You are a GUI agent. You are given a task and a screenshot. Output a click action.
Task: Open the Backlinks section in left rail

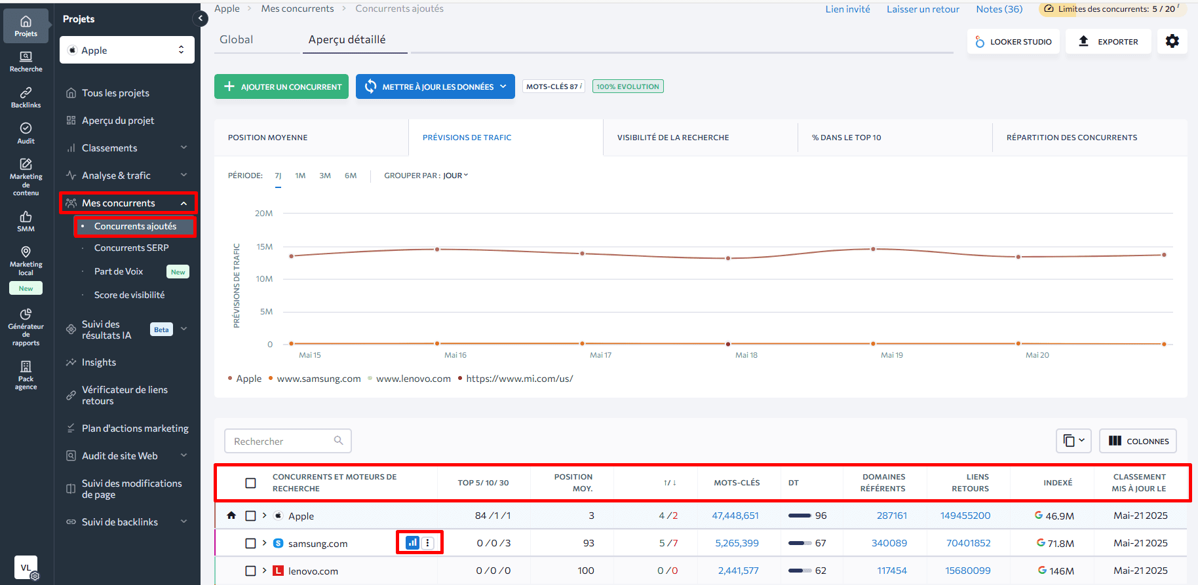click(26, 97)
